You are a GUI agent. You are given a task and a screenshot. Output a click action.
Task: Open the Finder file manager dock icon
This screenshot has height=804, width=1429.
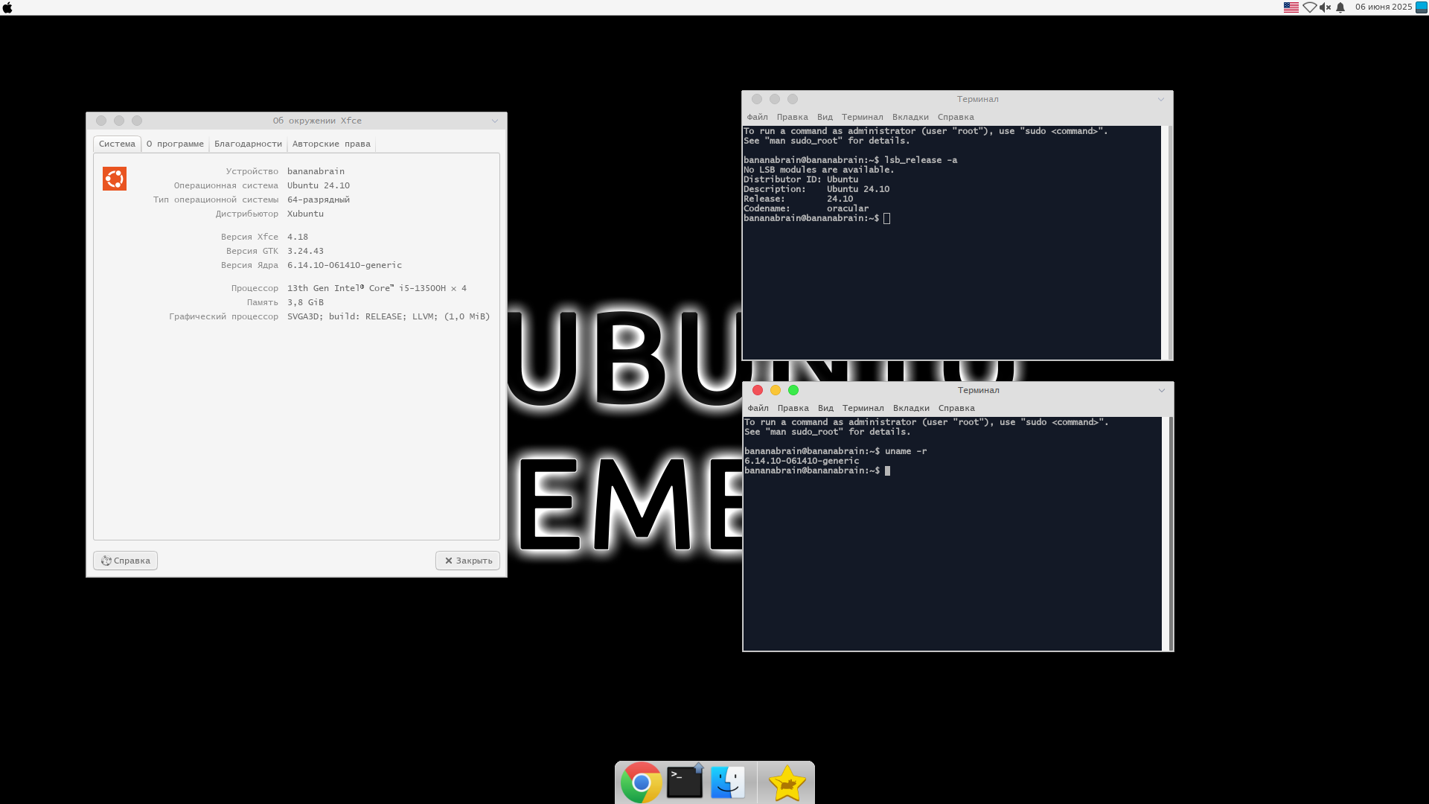click(728, 782)
